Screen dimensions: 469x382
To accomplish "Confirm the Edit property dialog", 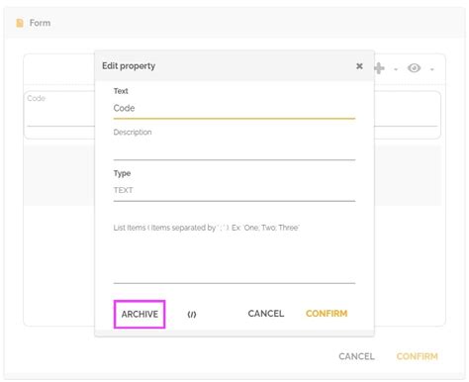I will click(x=327, y=314).
